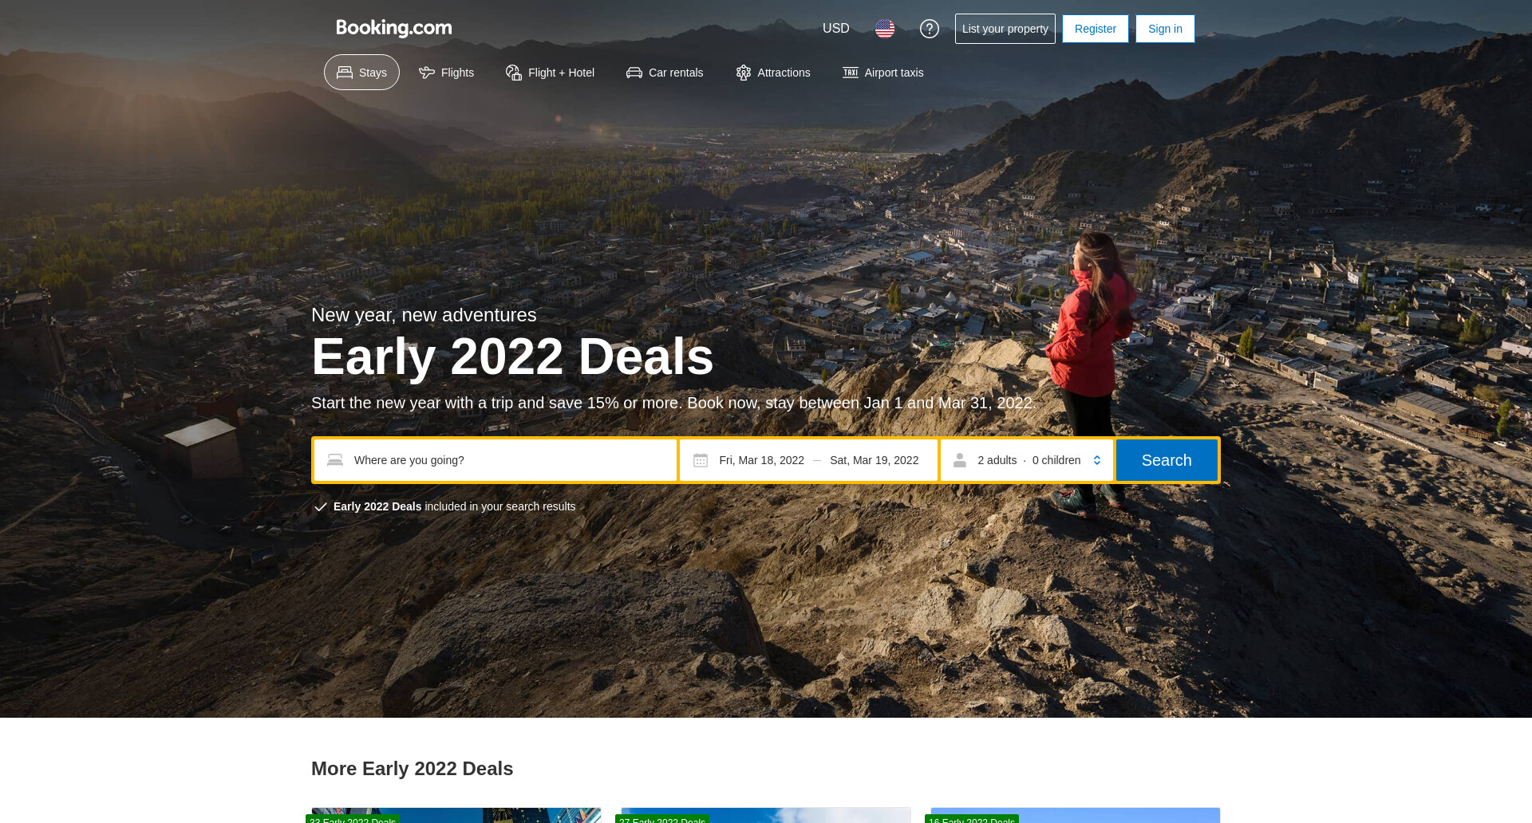Screen dimensions: 1532x823
Task: Click the Register button
Action: pyautogui.click(x=1095, y=29)
